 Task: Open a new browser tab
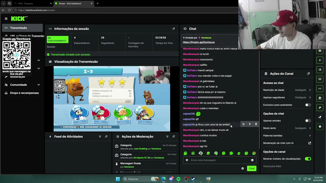pos(98,4)
